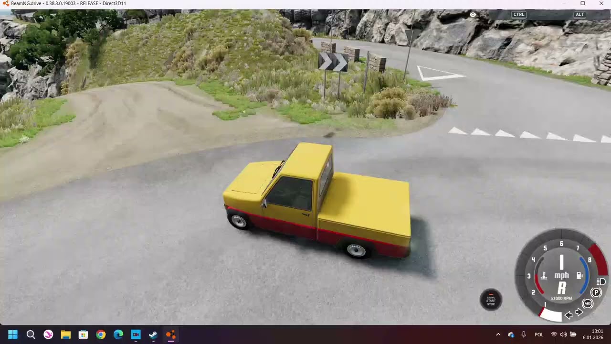Click the headlights indicator icon

coord(602,281)
